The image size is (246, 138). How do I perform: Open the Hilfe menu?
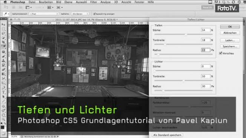(151, 2)
